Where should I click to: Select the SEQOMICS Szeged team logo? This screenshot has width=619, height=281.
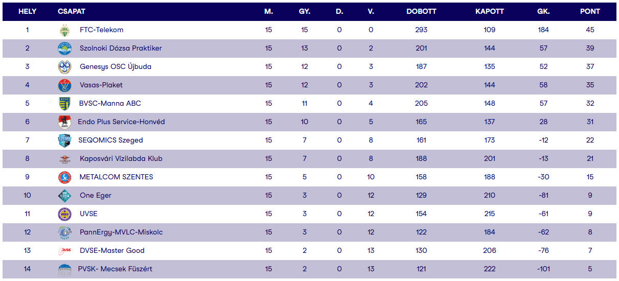click(x=64, y=140)
